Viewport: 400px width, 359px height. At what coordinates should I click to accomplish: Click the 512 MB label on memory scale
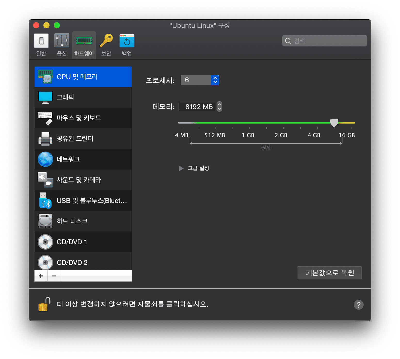pos(215,135)
